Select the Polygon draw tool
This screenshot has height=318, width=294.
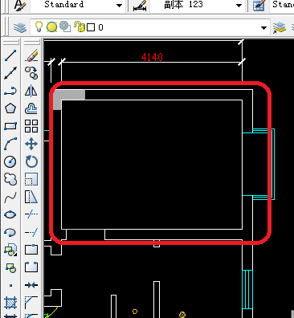[x=10, y=108]
